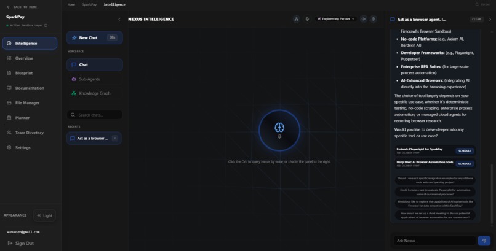Click the microphone icon in the toolbar
This screenshot has height=251, width=496.
coord(307,19)
